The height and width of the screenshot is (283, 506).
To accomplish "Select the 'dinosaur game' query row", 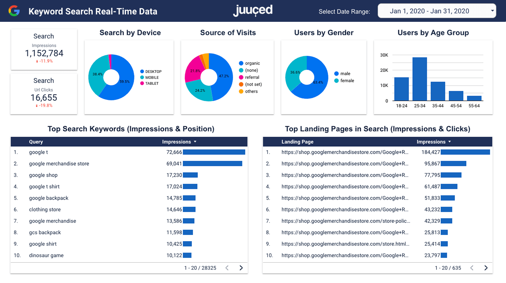I will coord(129,256).
